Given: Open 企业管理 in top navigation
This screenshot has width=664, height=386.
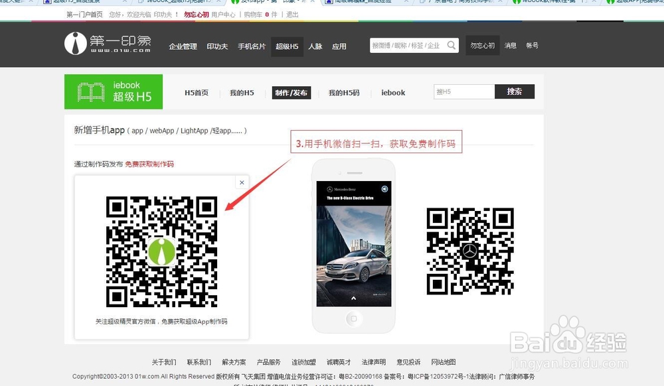Looking at the screenshot, I should pos(183,46).
